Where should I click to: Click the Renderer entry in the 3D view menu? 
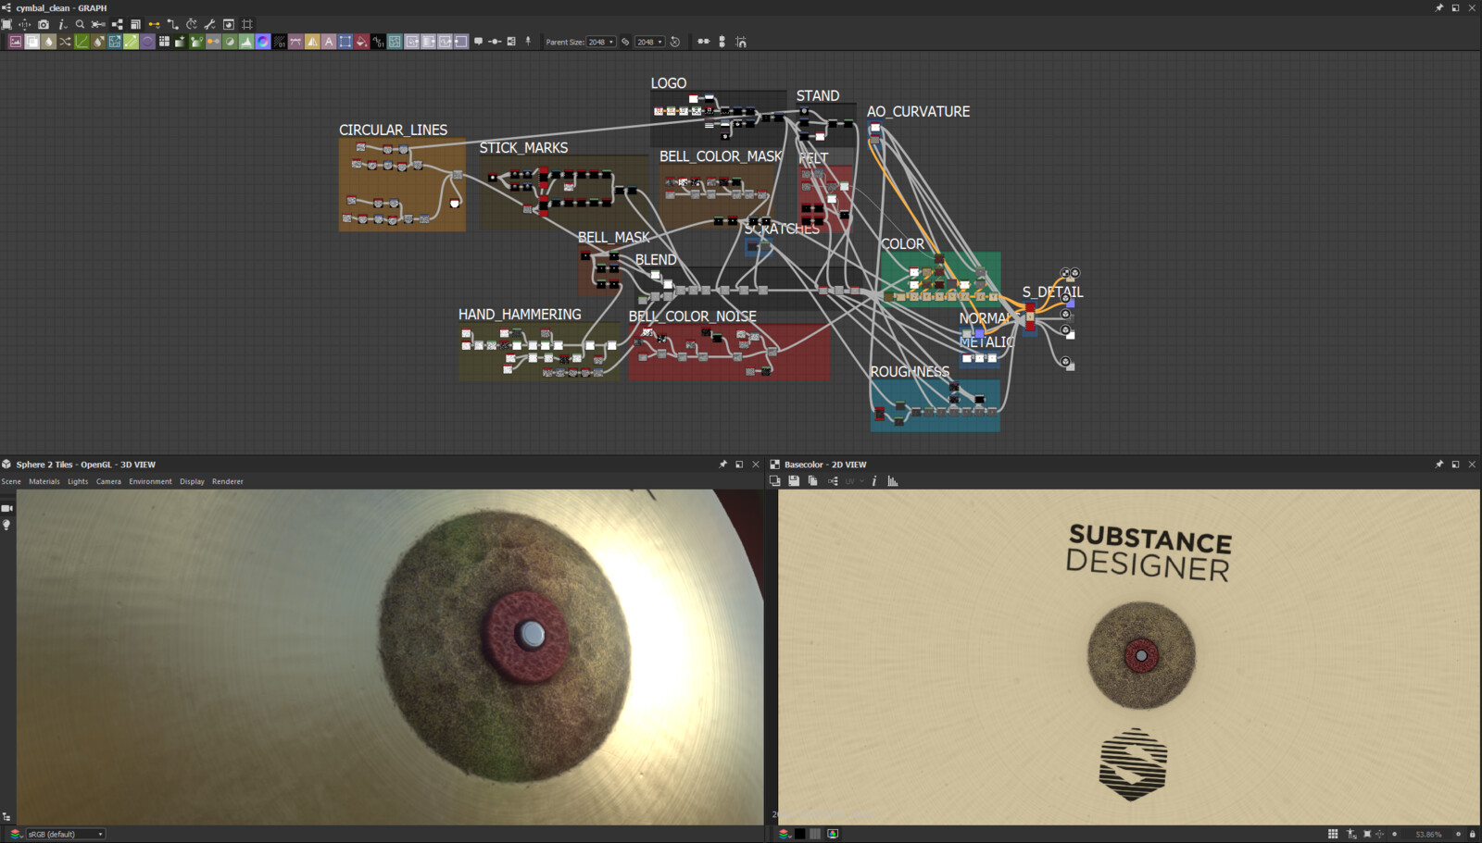click(227, 481)
